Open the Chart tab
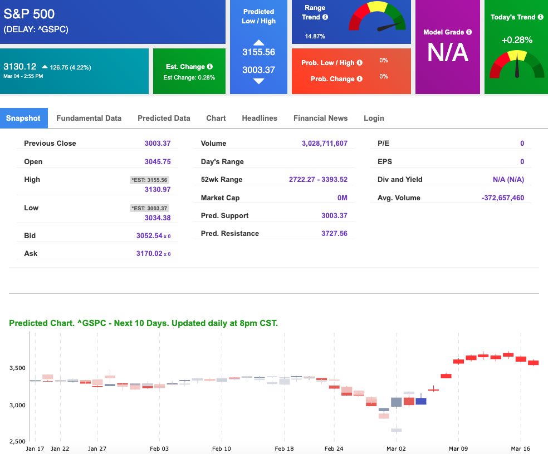This screenshot has width=548, height=454. point(216,118)
